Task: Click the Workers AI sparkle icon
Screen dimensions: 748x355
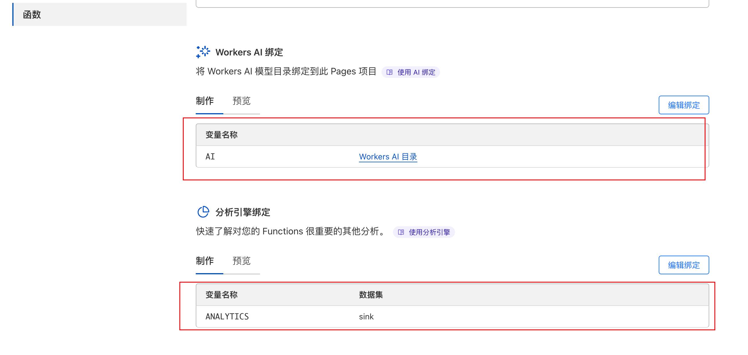Action: 203,52
